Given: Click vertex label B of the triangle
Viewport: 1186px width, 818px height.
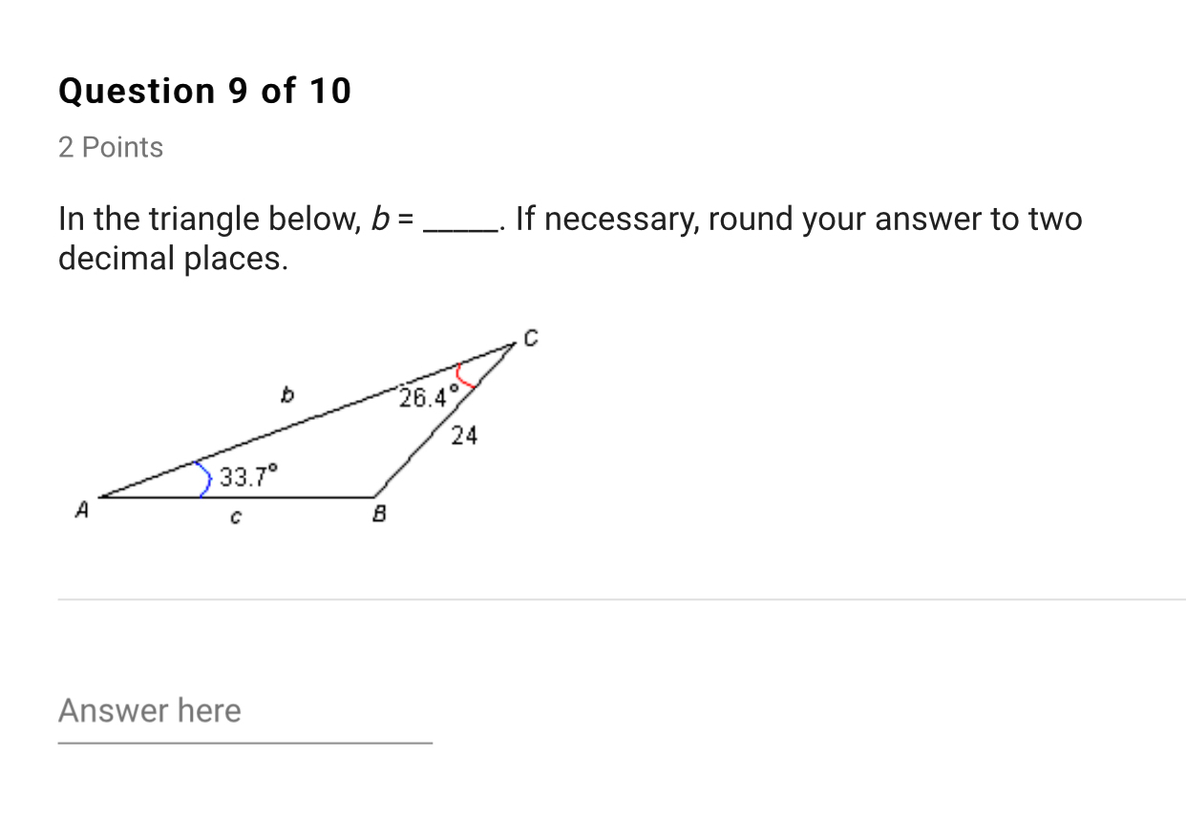Looking at the screenshot, I should tap(379, 515).
